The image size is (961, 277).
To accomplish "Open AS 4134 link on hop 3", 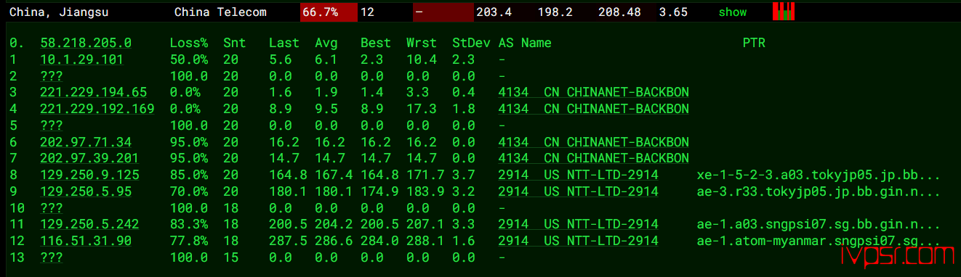I will click(593, 92).
